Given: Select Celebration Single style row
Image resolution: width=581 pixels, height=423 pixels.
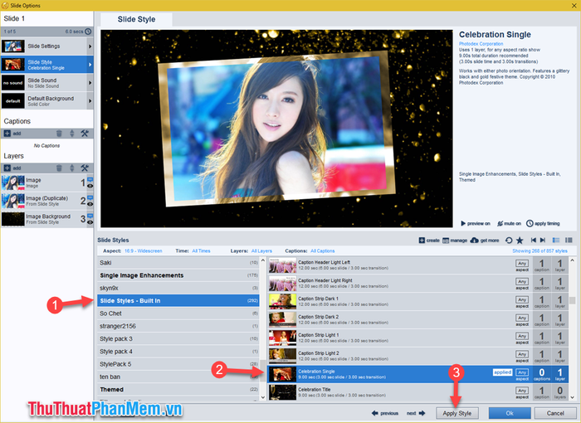Looking at the screenshot, I should [417, 374].
